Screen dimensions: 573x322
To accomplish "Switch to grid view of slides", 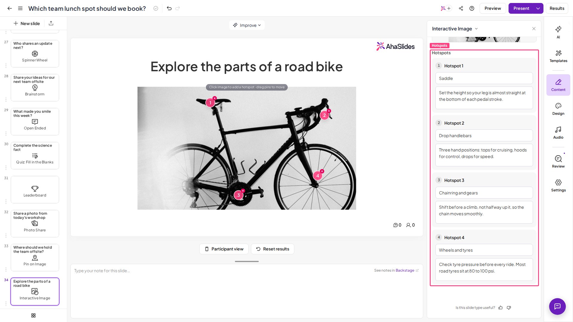I will 33,315.
